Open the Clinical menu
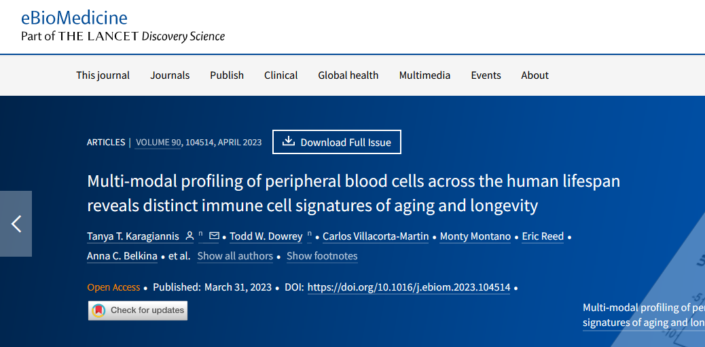 (281, 75)
